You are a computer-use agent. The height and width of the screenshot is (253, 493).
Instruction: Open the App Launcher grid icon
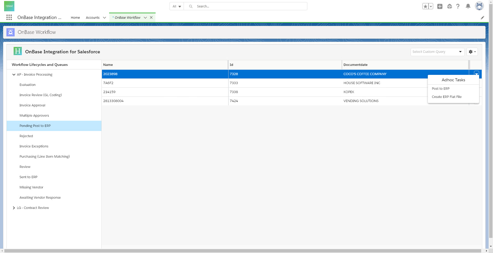coord(9,17)
